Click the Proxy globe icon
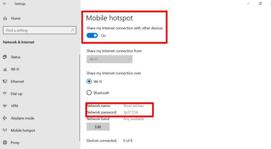This screenshot has height=149, width=271. [x=5, y=143]
